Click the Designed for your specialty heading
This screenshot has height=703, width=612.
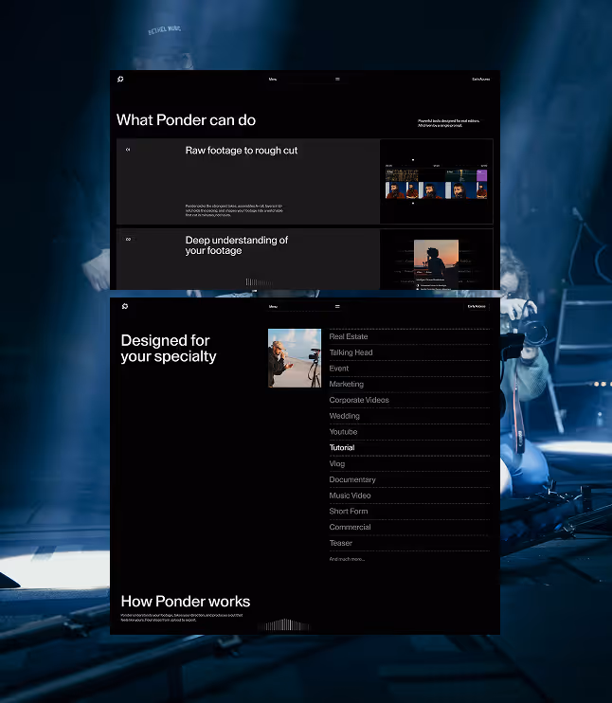click(169, 349)
